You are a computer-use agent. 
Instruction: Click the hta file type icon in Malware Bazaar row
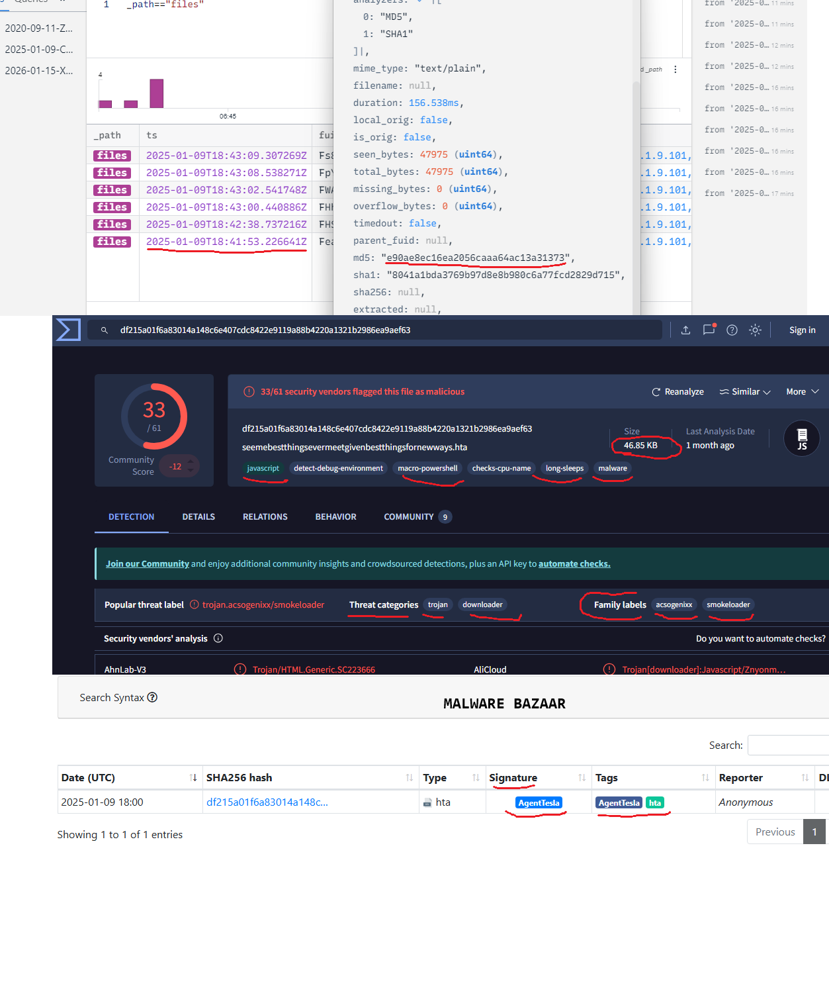pos(427,802)
